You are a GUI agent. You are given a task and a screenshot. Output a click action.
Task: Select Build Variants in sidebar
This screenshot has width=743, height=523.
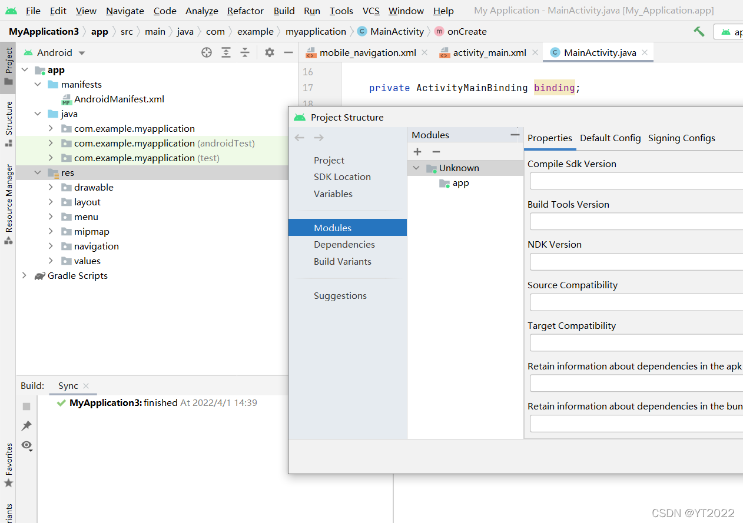343,261
